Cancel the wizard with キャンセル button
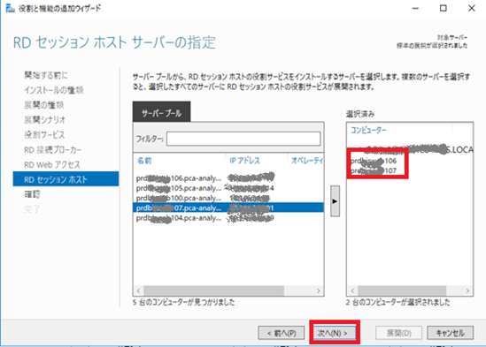 pyautogui.click(x=450, y=333)
